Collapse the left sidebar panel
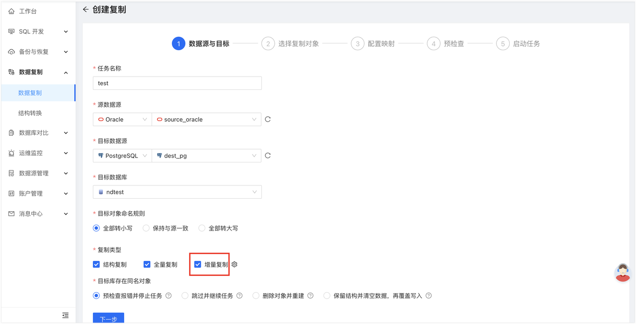Screen dimensions: 636x324 [x=65, y=315]
